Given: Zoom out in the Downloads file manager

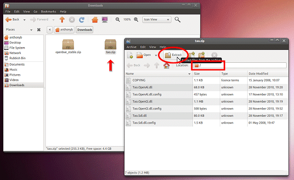Looking at the screenshot, I should [118, 19].
